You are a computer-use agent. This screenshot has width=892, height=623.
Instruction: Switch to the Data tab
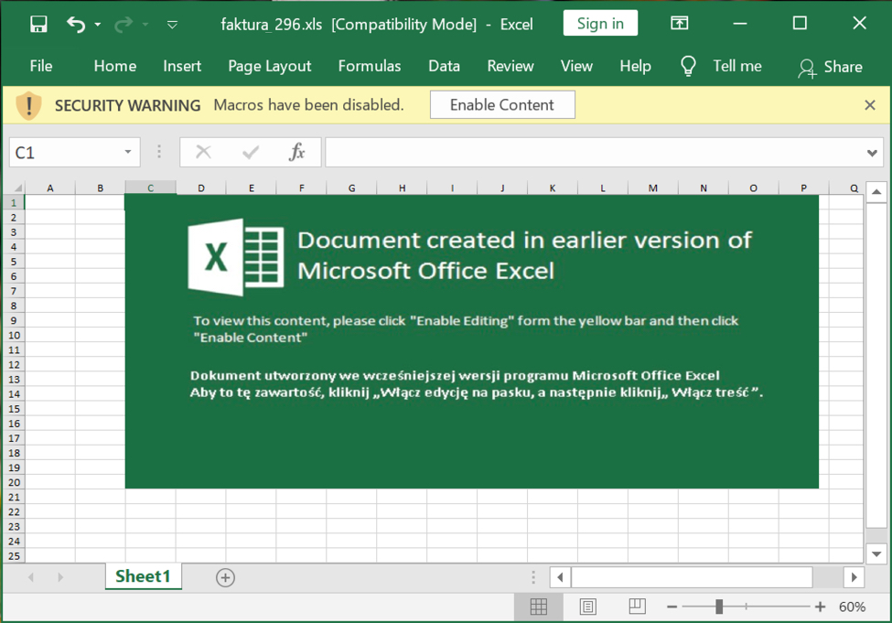[x=444, y=66]
